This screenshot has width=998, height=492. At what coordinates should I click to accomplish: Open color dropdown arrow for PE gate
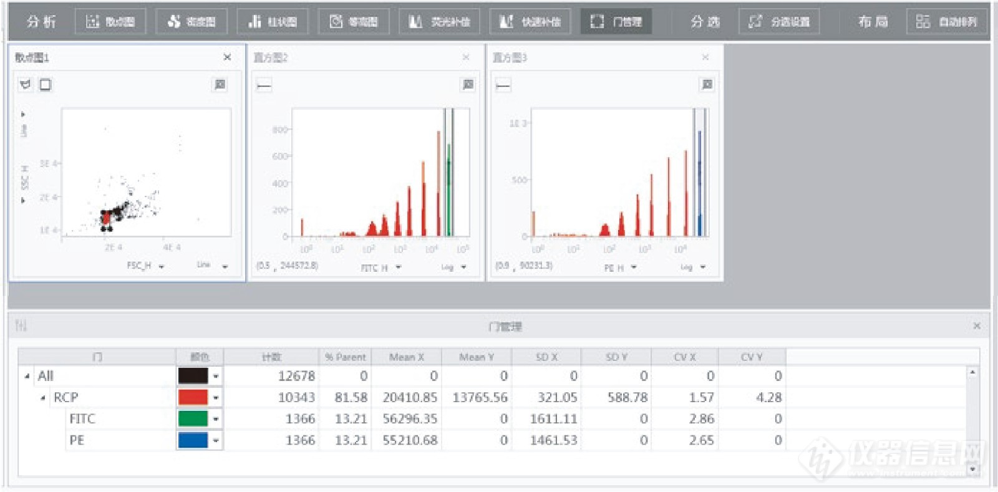tap(216, 440)
